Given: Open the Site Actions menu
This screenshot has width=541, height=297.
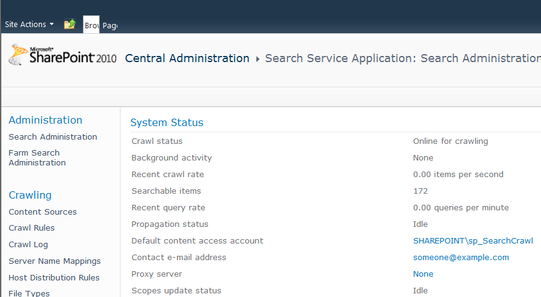Looking at the screenshot, I should [29, 25].
